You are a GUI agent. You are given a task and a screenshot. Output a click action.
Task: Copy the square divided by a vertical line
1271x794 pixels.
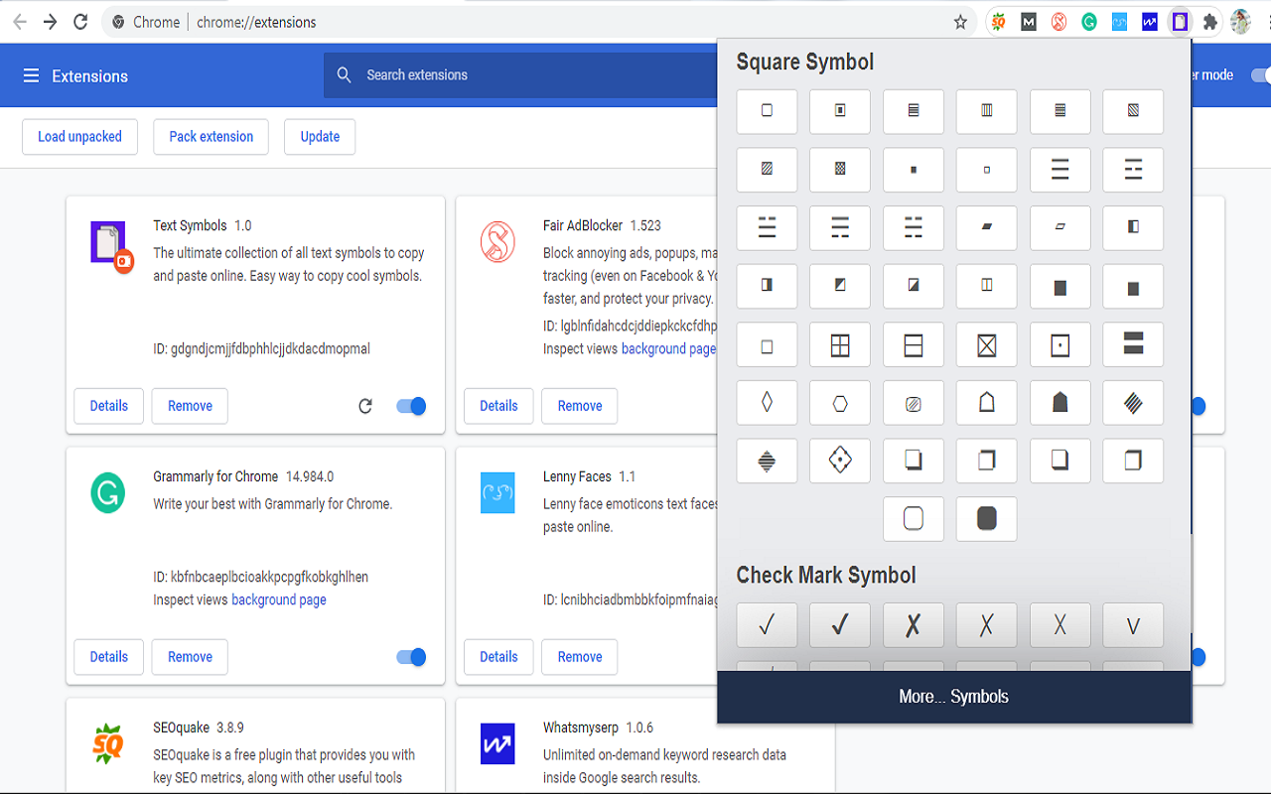point(987,286)
